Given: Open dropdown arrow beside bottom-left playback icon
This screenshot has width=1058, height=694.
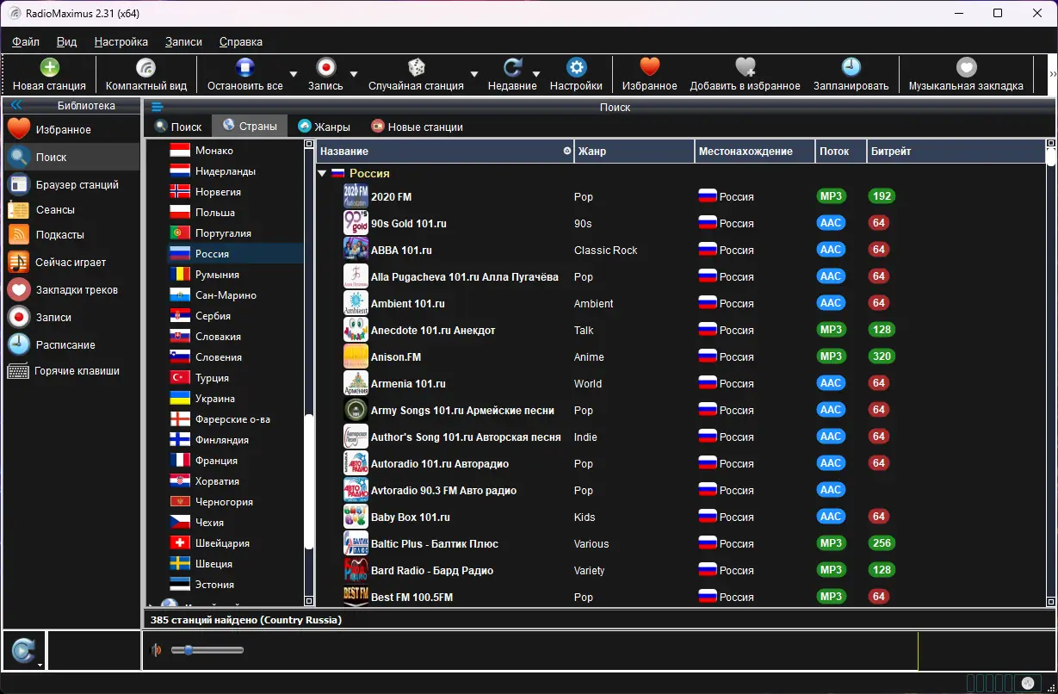Looking at the screenshot, I should [x=40, y=665].
